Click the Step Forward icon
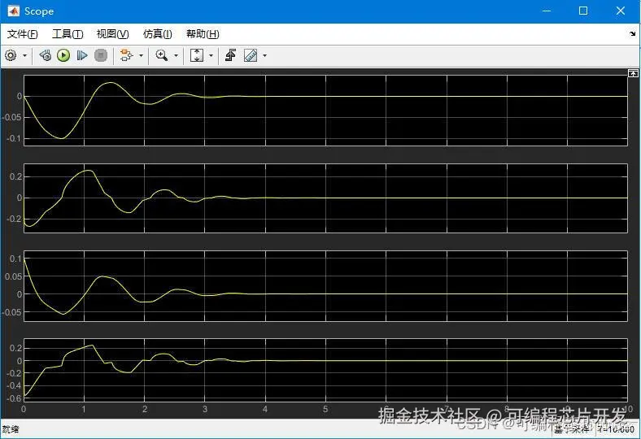This screenshot has height=439, width=641. click(82, 55)
